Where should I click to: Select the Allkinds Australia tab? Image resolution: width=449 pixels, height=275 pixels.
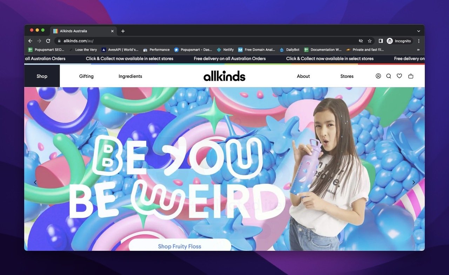[x=83, y=31]
